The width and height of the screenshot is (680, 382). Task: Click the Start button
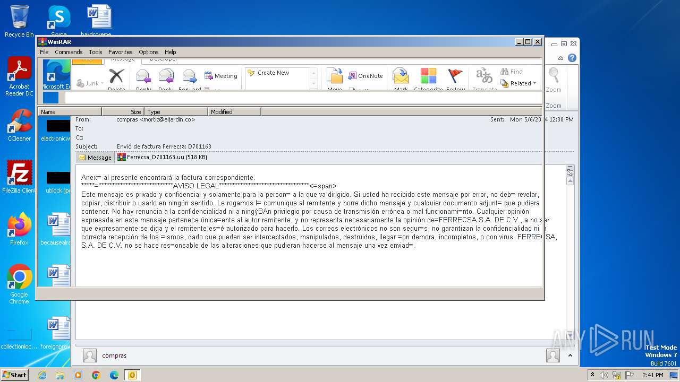pyautogui.click(x=15, y=375)
